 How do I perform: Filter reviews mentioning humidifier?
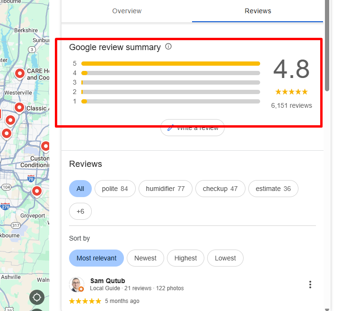[x=165, y=189]
